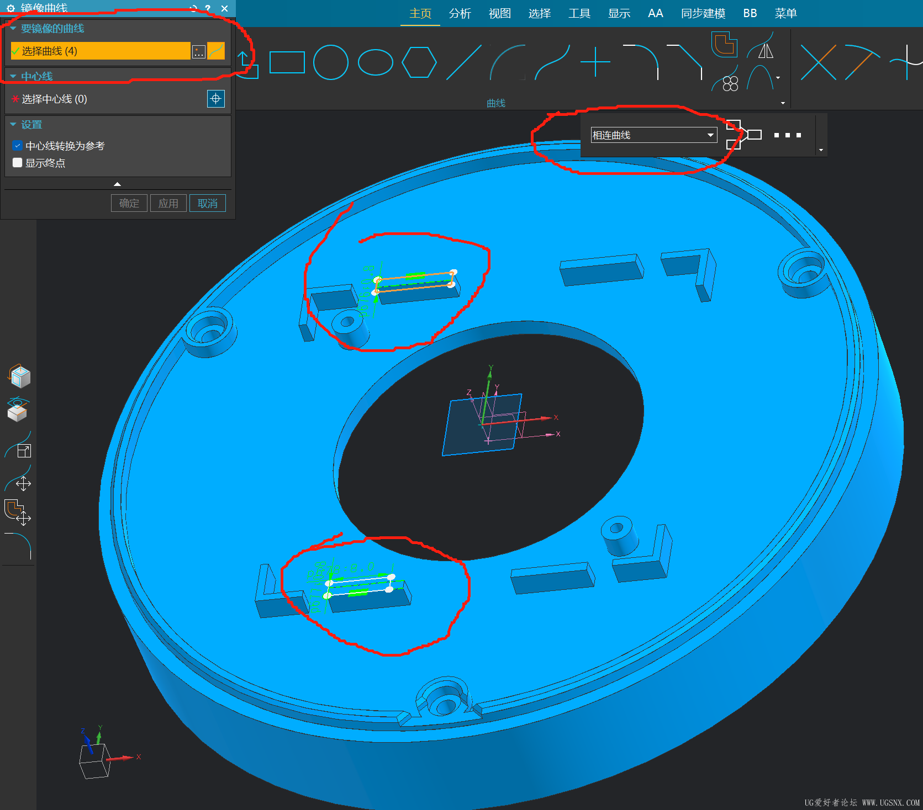Select the Chamfer corner tool

(x=685, y=62)
